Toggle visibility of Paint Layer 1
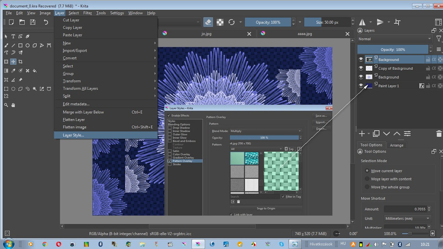Viewport: 443px width, 249px height. pyautogui.click(x=361, y=86)
